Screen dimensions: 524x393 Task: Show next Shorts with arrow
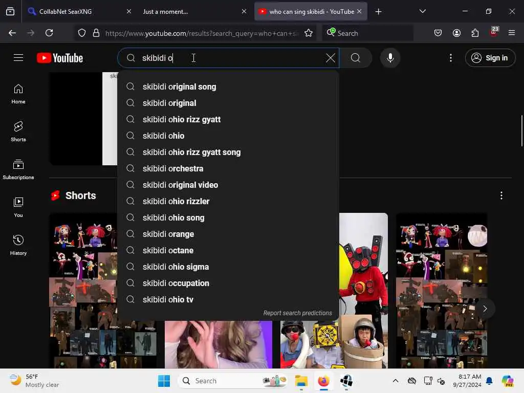(485, 309)
